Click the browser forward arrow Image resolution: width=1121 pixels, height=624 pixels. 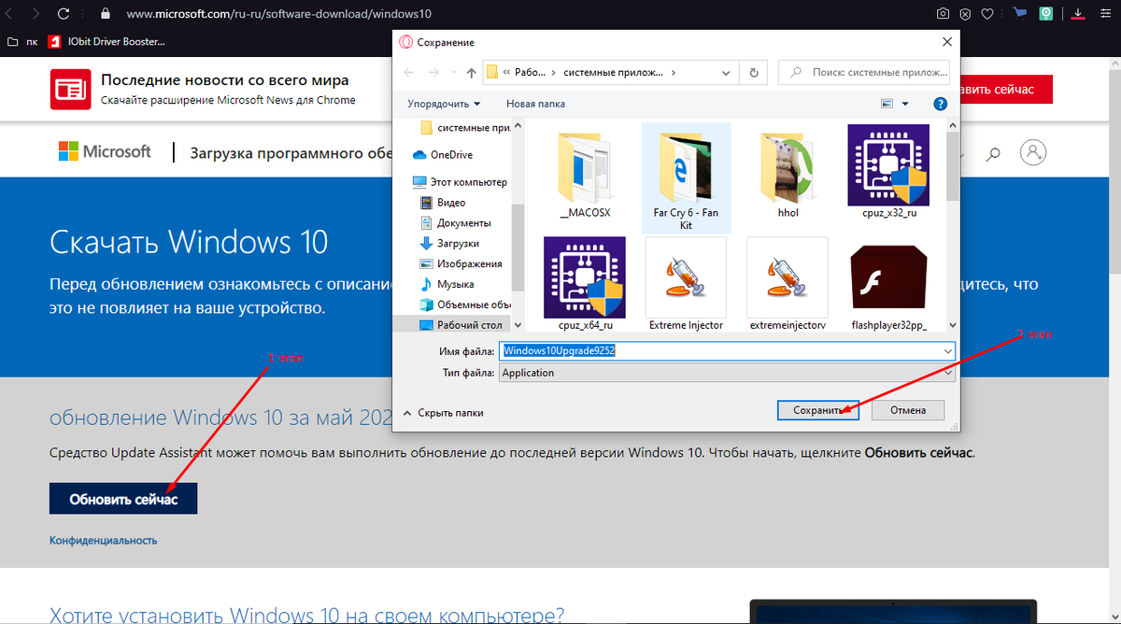(x=35, y=14)
